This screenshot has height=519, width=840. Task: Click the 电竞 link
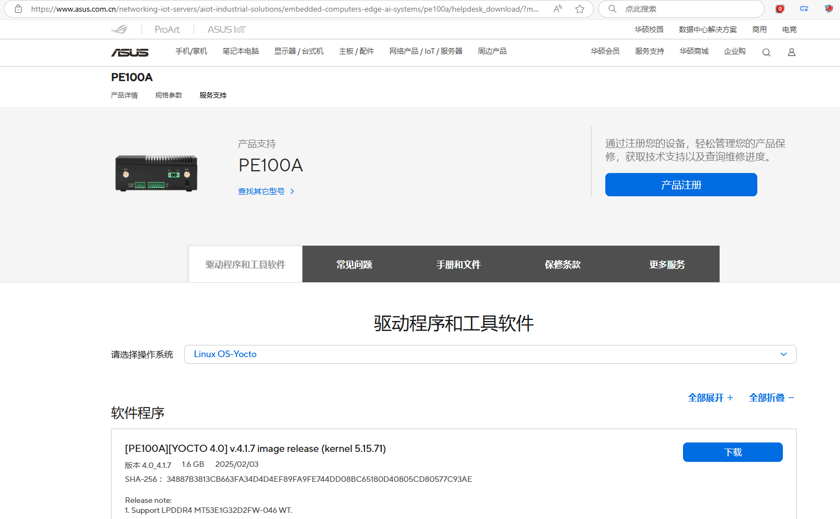790,29
